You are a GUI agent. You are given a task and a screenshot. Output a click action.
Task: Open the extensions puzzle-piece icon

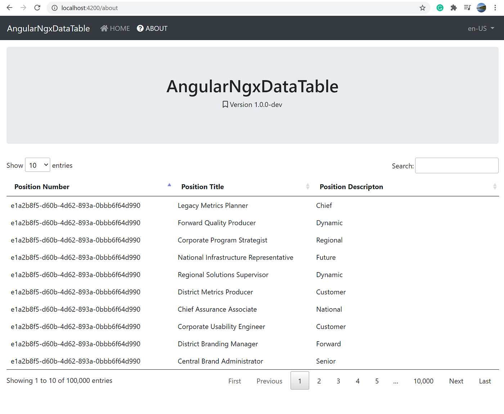[x=453, y=8]
